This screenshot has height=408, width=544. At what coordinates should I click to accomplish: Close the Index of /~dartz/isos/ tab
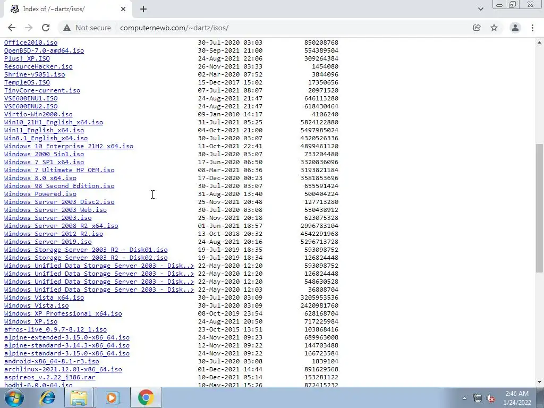pyautogui.click(x=123, y=9)
